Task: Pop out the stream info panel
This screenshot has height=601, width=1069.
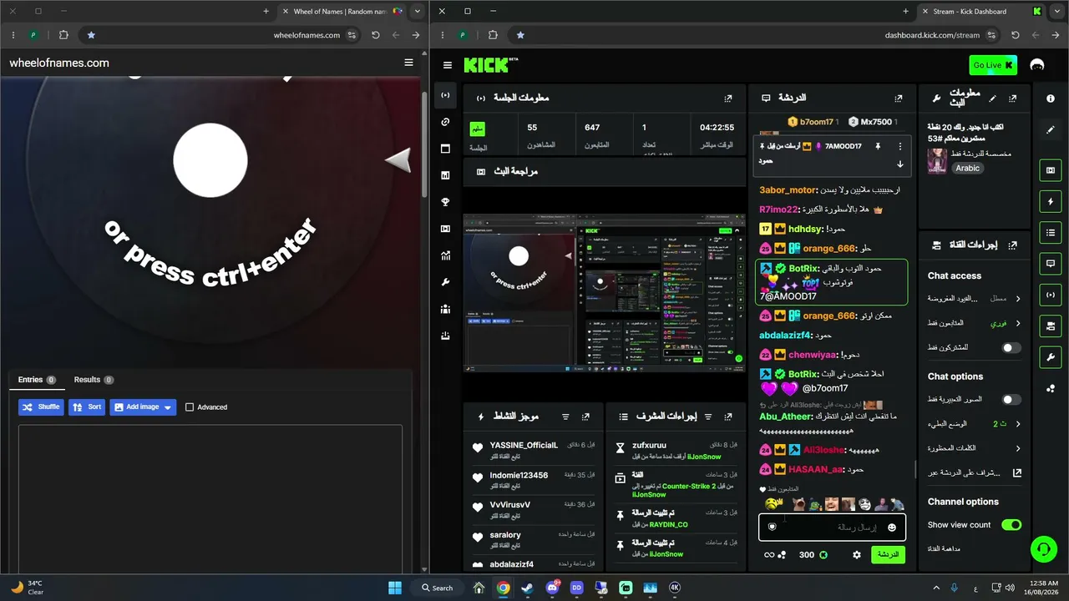Action: [1013, 98]
